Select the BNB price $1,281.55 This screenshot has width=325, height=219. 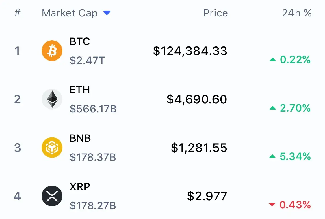(199, 148)
